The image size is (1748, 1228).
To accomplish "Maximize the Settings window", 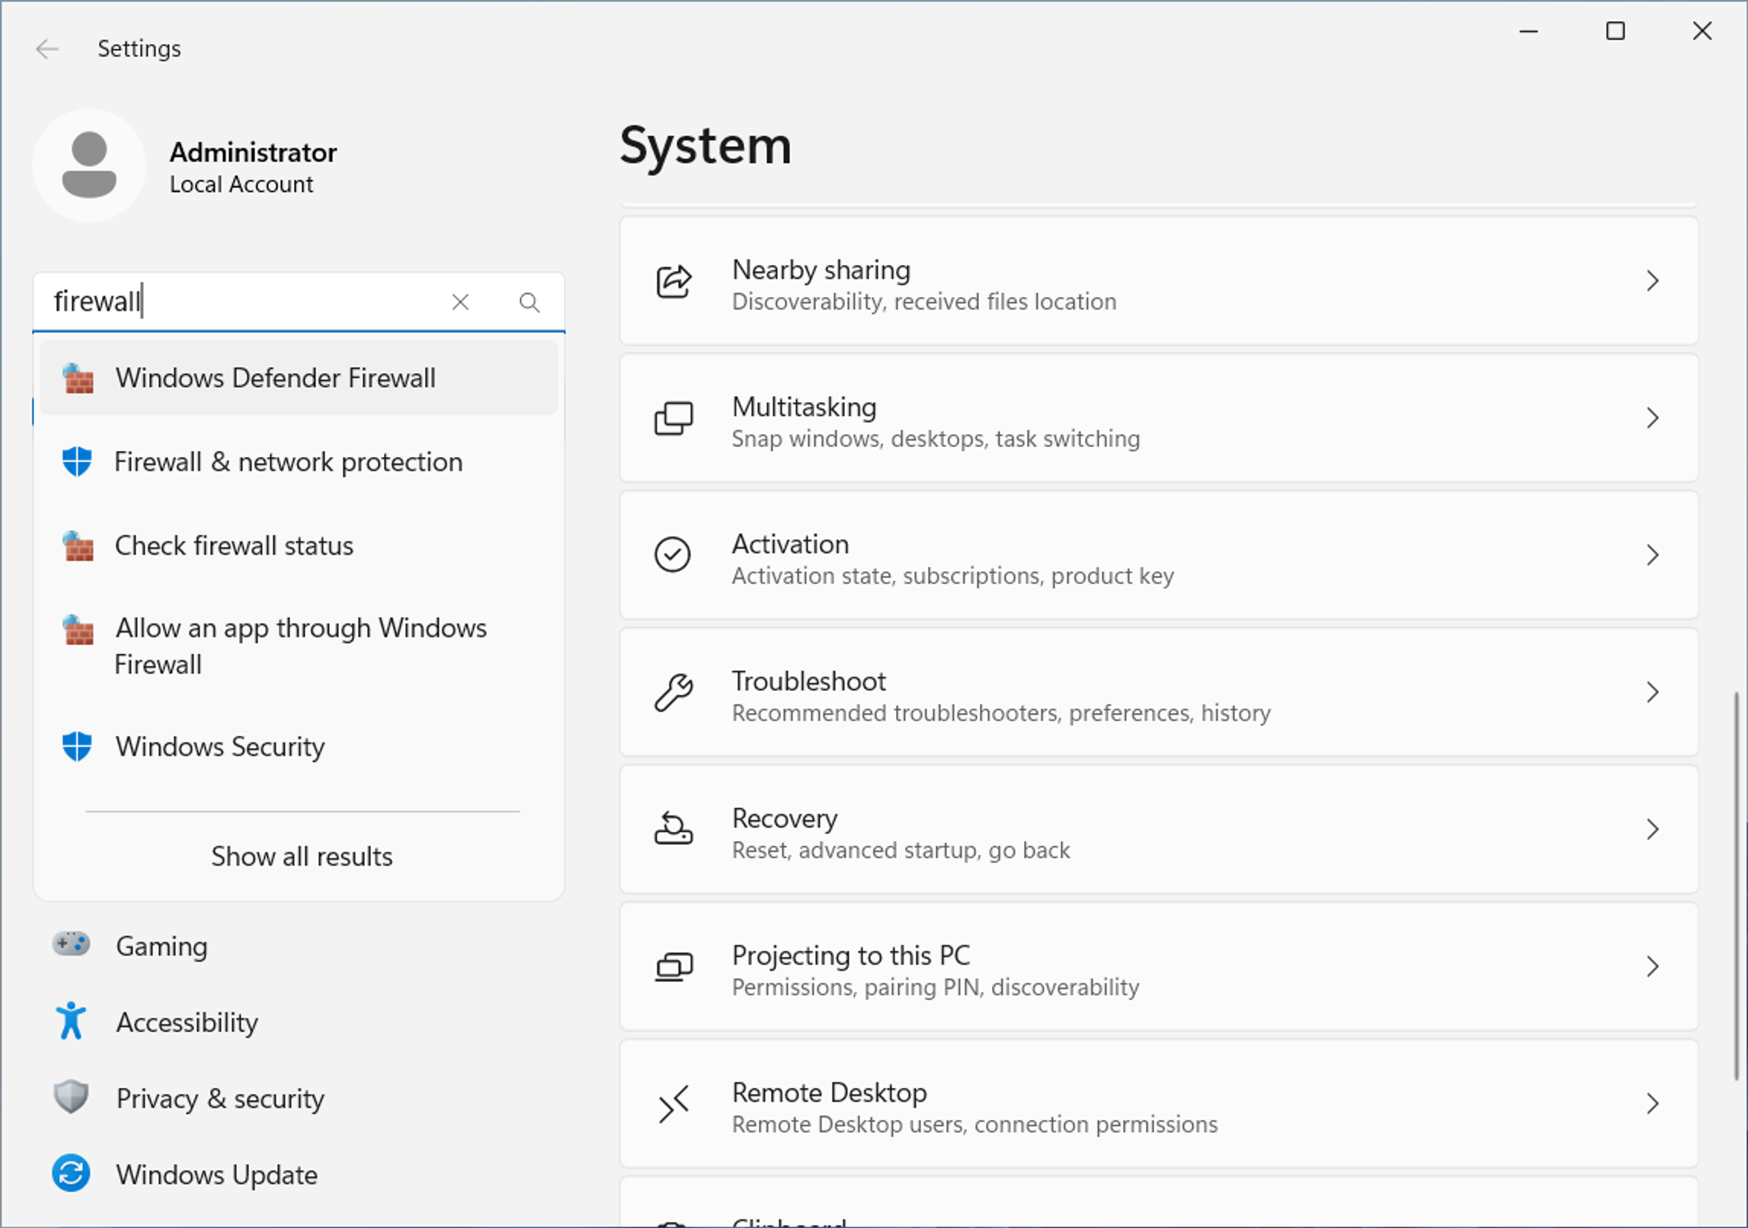I will coord(1615,31).
